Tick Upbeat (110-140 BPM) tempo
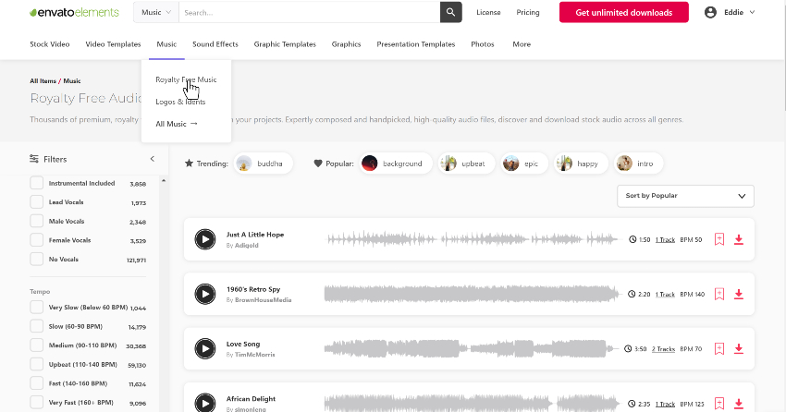The width and height of the screenshot is (786, 412). point(37,364)
